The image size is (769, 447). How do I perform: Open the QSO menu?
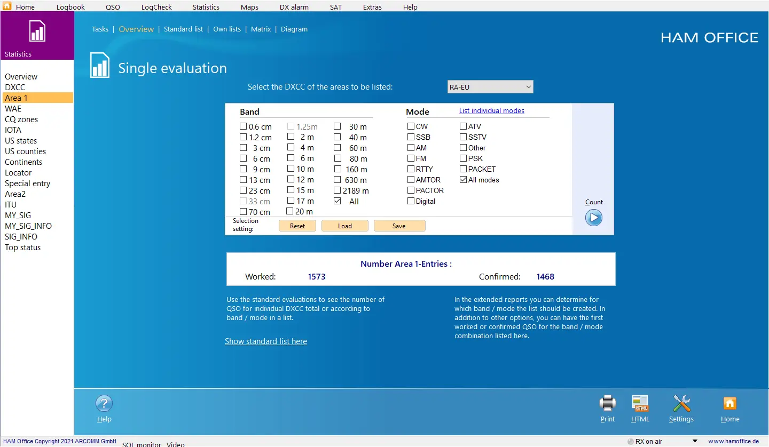click(x=113, y=7)
